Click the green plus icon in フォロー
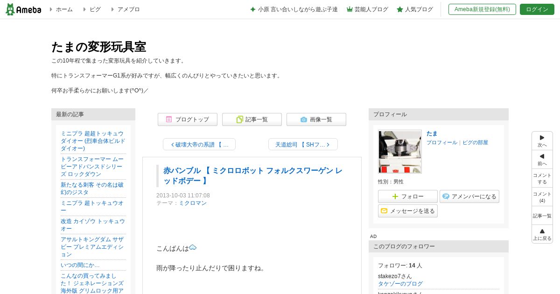Screen dimensions: 560x294 click(x=395, y=196)
